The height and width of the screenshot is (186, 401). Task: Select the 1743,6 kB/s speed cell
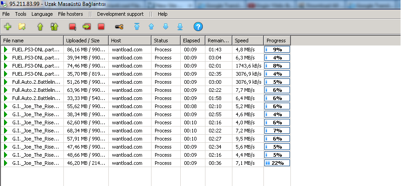click(248, 66)
